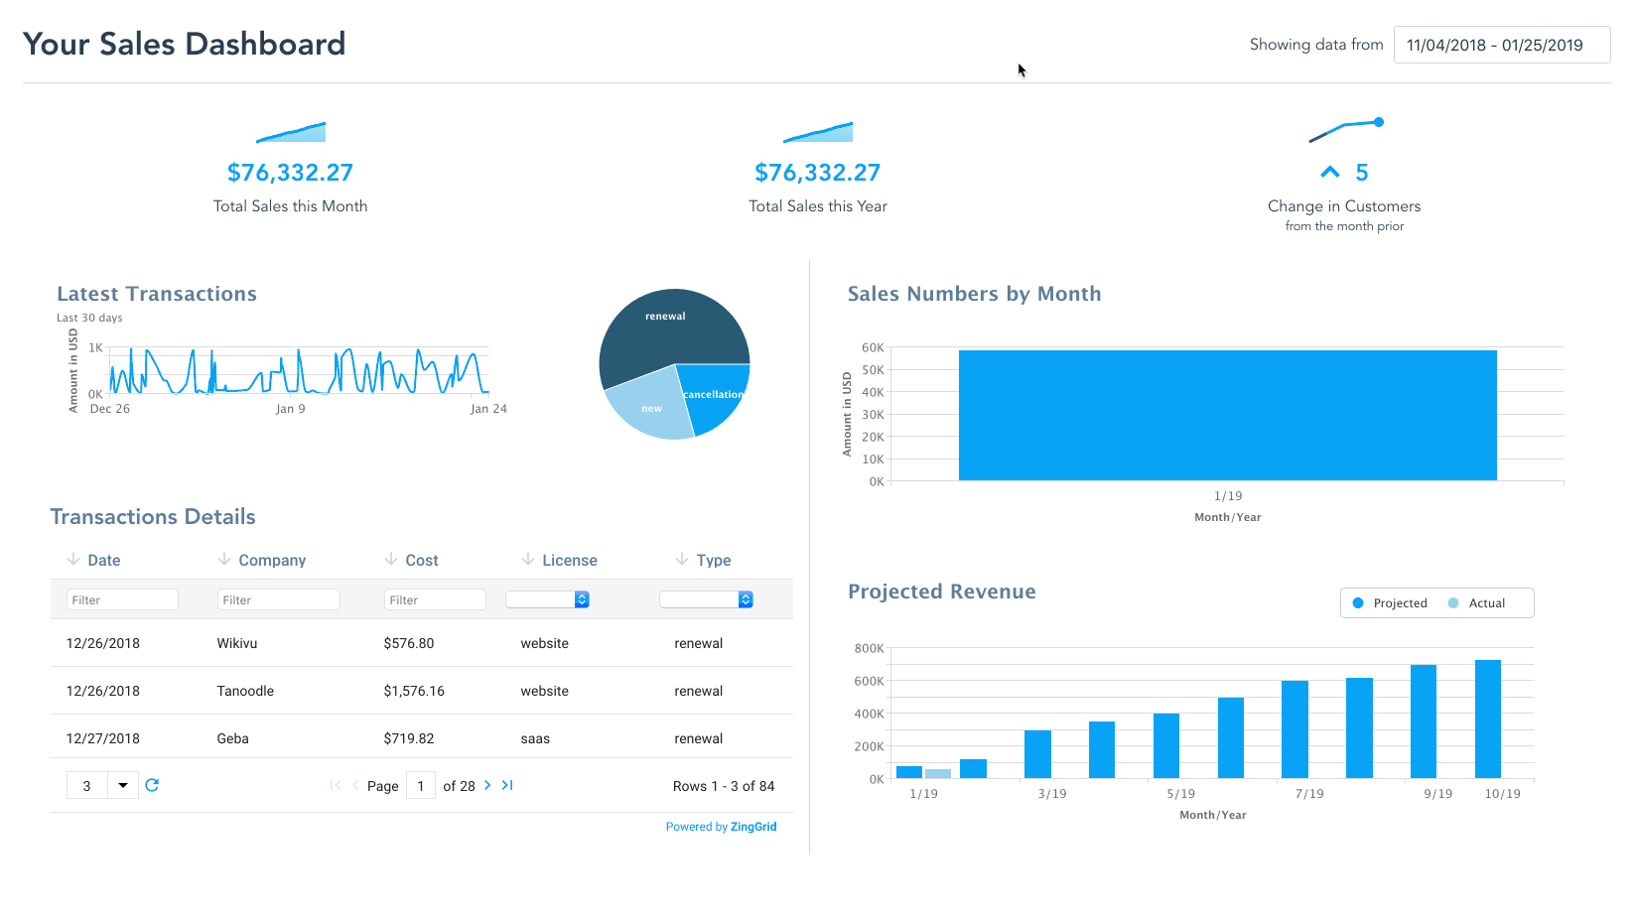
Task: Go to the next page of transactions
Action: (486, 785)
